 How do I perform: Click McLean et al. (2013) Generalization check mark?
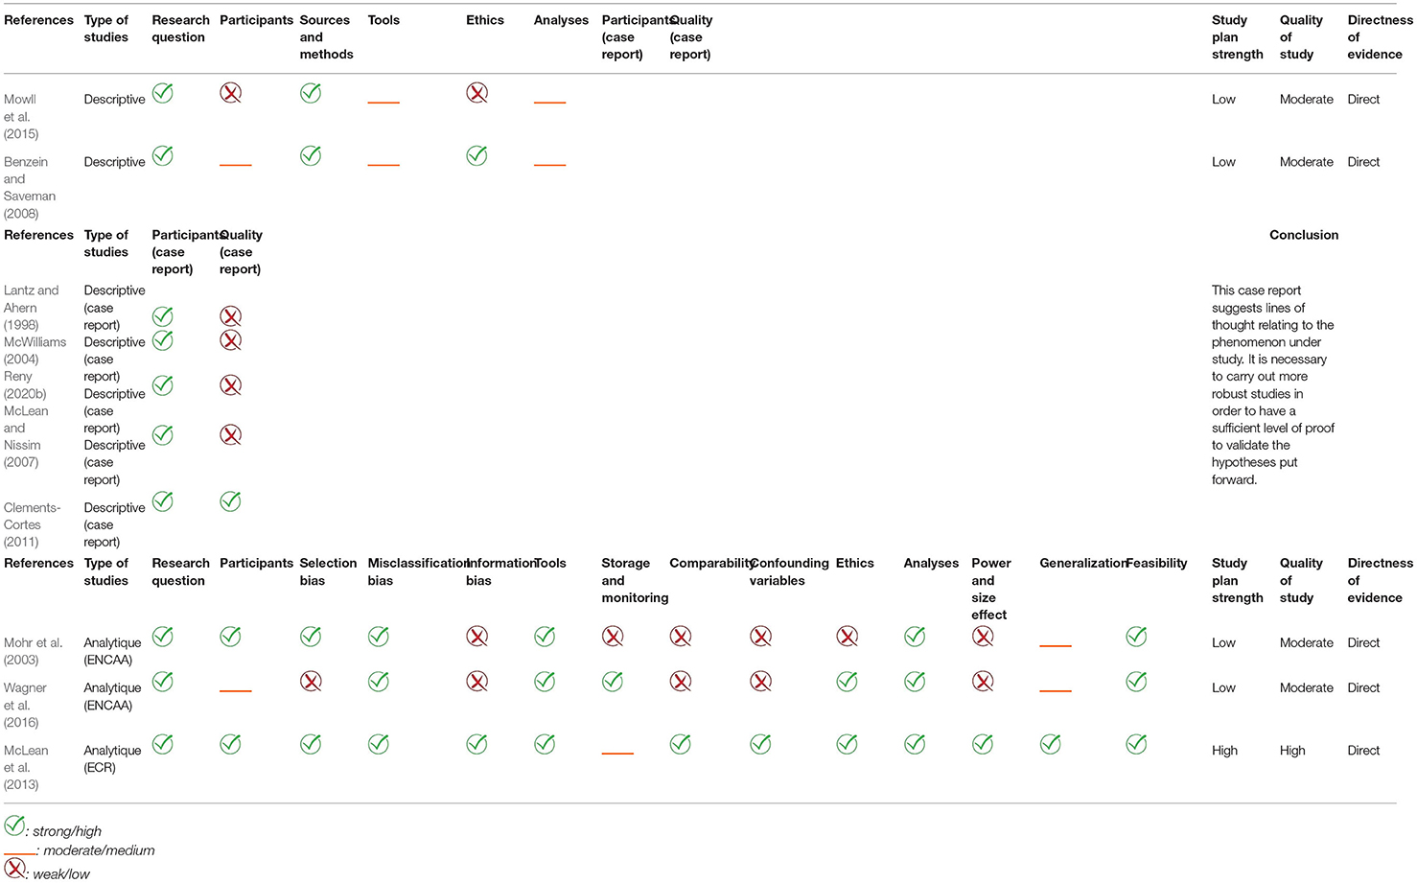tap(1051, 744)
